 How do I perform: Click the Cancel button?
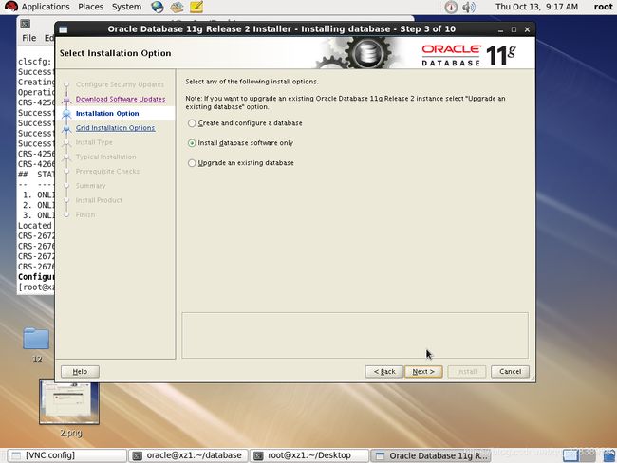click(510, 371)
